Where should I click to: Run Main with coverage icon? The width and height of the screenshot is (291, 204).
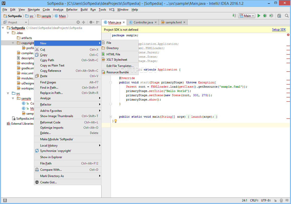271,16
